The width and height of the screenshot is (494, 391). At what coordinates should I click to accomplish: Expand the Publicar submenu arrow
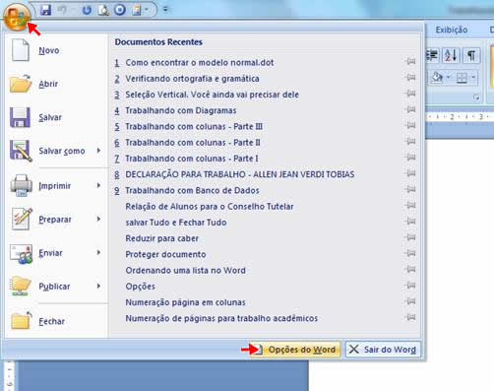click(98, 286)
